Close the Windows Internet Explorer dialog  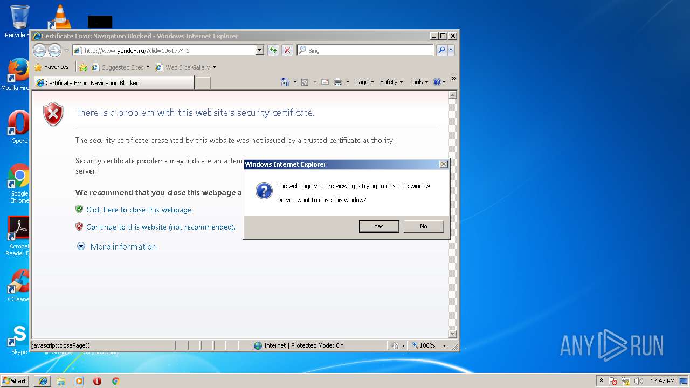444,164
